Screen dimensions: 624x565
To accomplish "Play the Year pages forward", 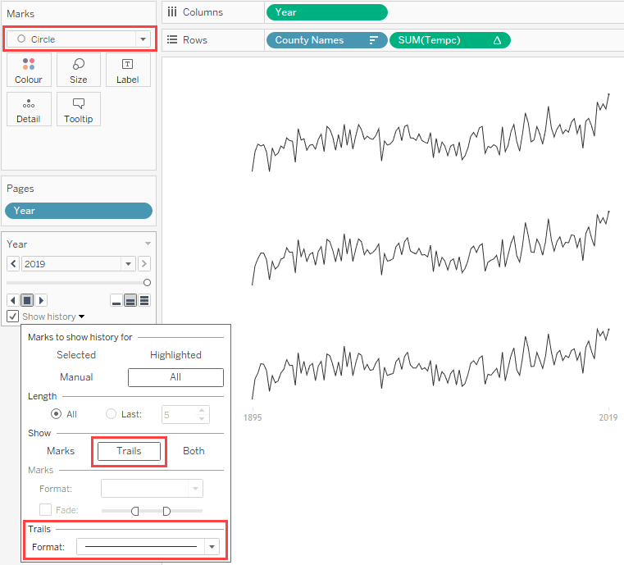I will tap(42, 301).
